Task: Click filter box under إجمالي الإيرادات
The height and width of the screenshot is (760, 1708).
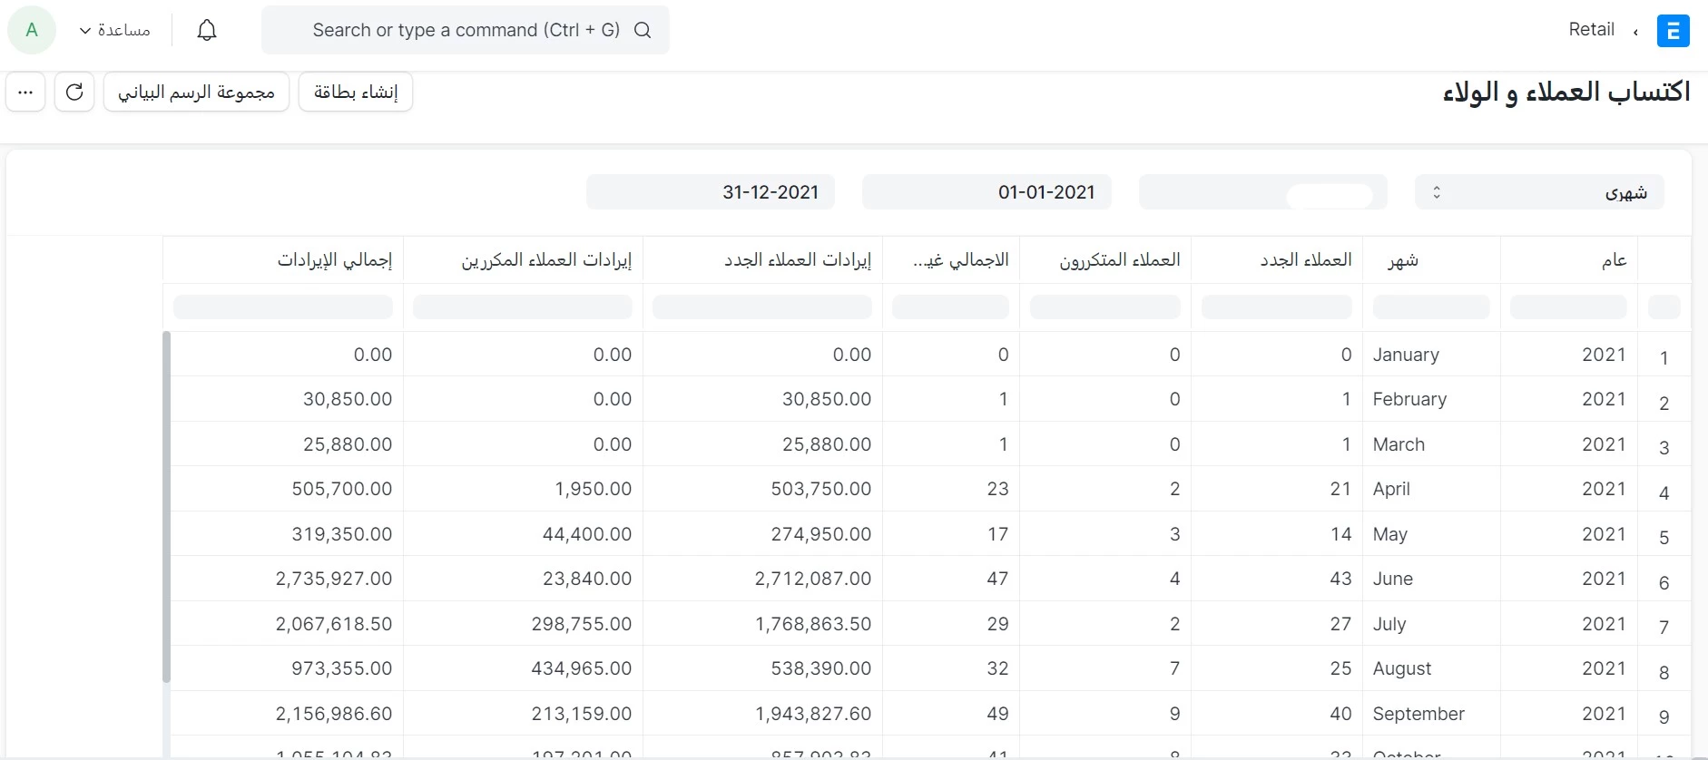Action: coord(283,307)
